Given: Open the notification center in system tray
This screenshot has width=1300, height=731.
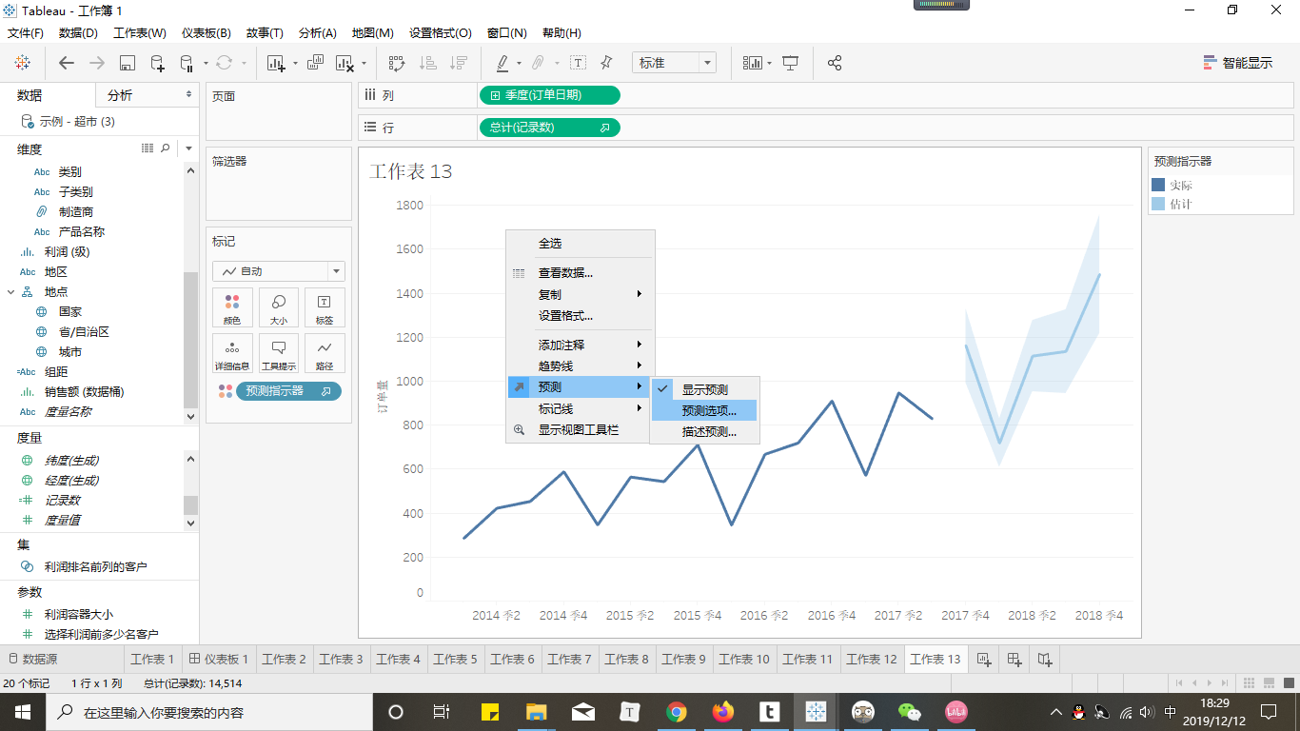Looking at the screenshot, I should [1269, 712].
